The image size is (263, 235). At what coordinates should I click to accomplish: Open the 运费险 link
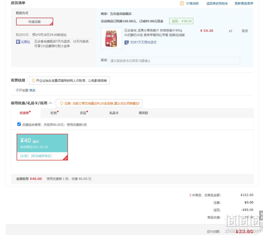tap(25, 42)
